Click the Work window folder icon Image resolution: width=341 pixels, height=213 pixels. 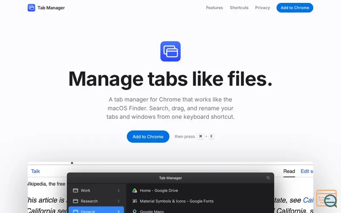coord(75,190)
